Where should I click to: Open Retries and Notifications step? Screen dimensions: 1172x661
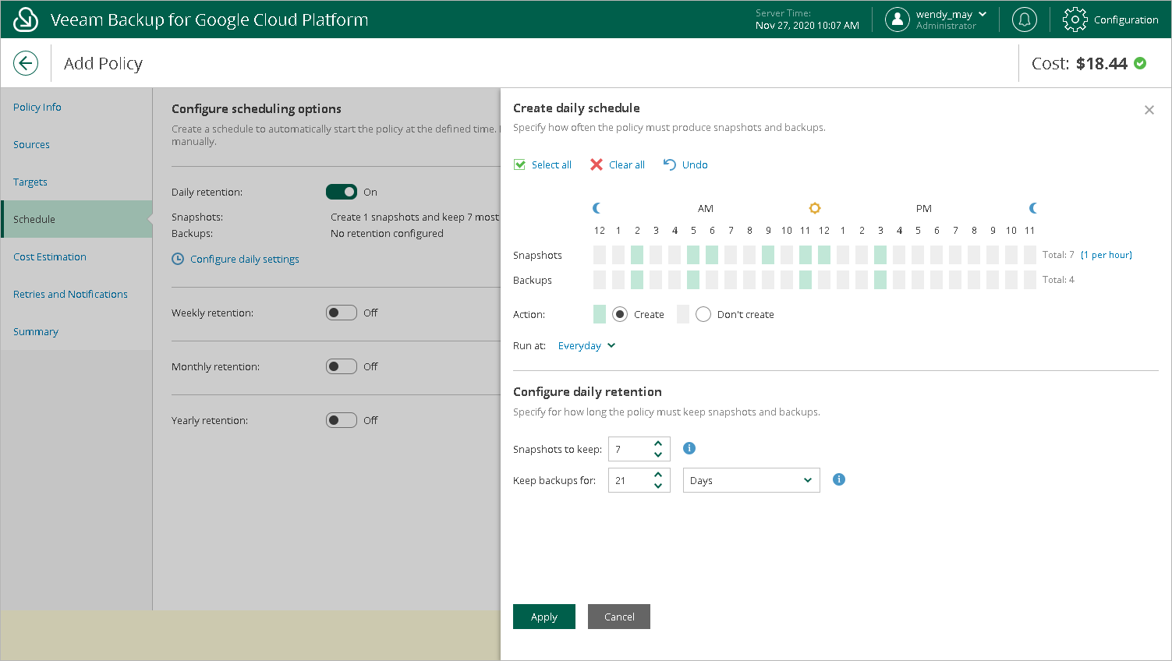pos(70,294)
